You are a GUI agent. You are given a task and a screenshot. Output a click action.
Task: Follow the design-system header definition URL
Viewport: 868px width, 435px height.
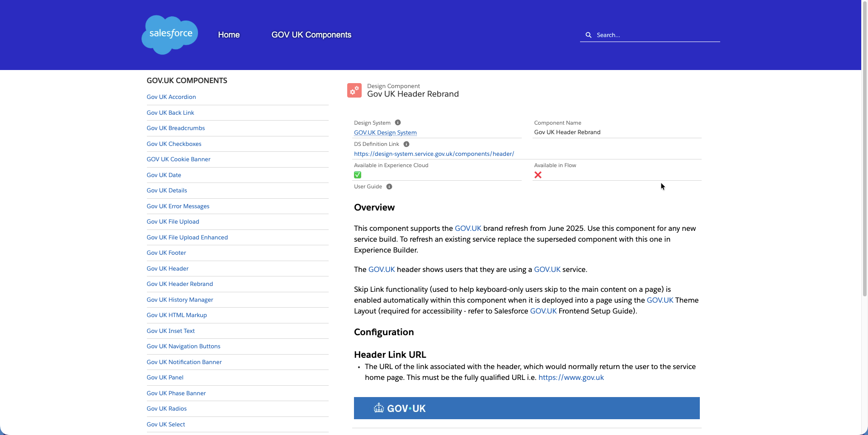(434, 154)
